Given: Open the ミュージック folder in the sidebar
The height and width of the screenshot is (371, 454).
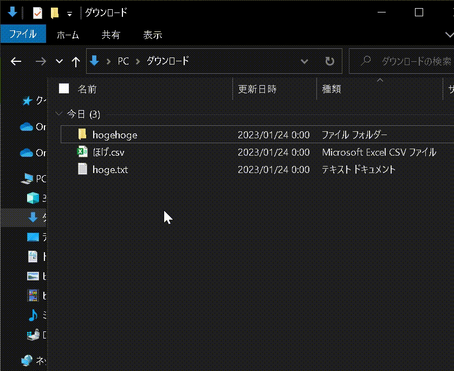Looking at the screenshot, I should [x=33, y=315].
